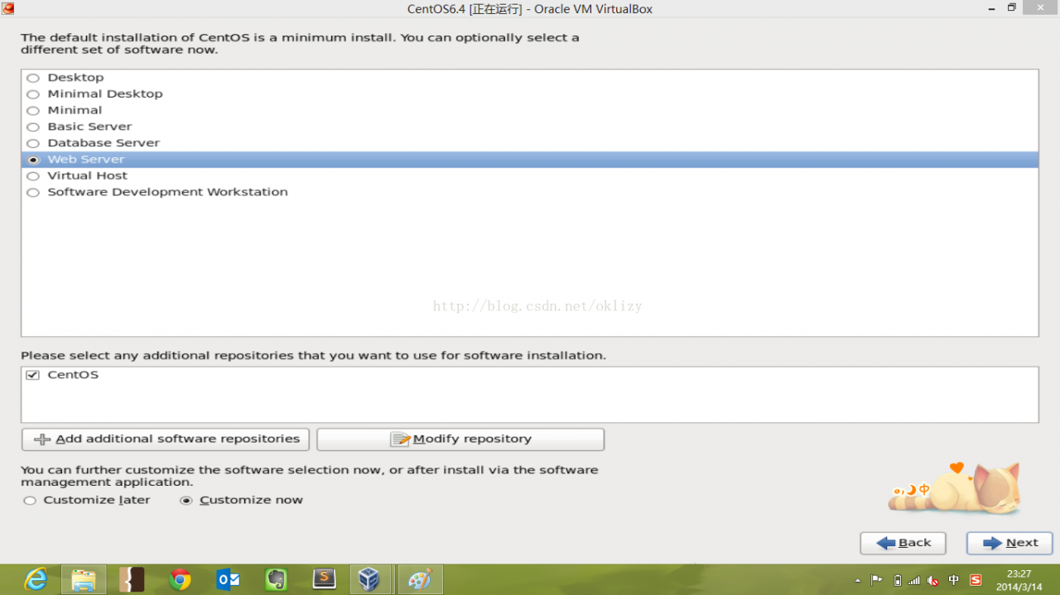Open Outlook from taskbar
The image size is (1060, 595).
pos(228,579)
